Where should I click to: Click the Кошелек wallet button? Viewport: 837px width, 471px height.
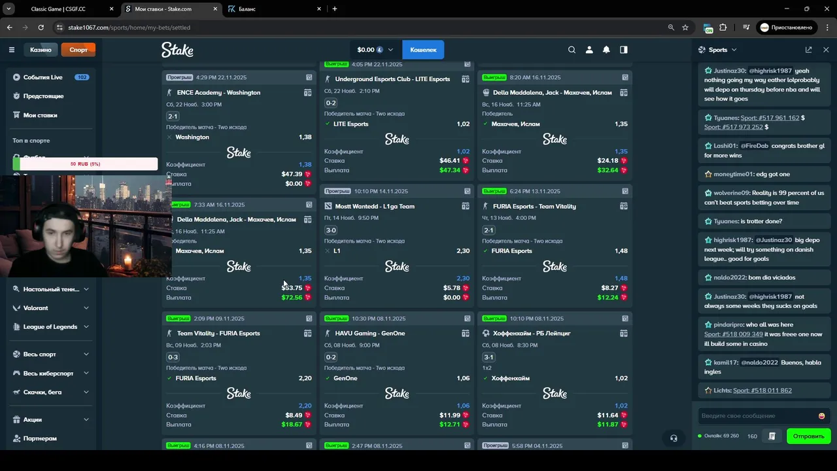point(423,50)
